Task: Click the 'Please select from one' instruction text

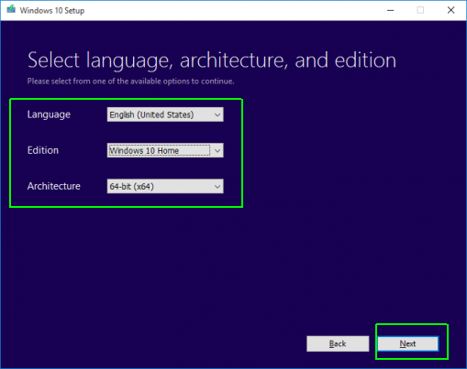Action: pos(130,81)
